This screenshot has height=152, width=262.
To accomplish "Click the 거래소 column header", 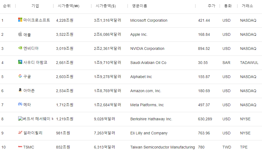I will (247, 6).
